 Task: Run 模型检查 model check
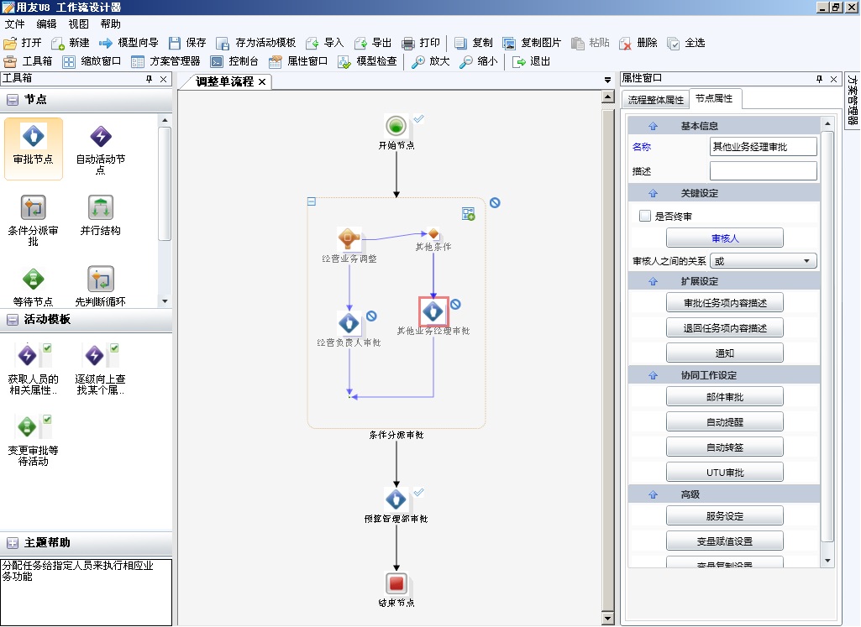(x=367, y=61)
